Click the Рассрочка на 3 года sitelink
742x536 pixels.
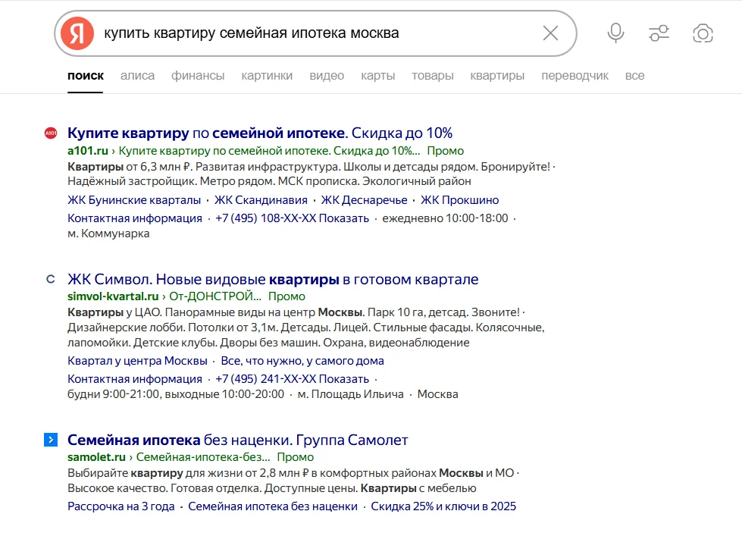[x=121, y=506]
